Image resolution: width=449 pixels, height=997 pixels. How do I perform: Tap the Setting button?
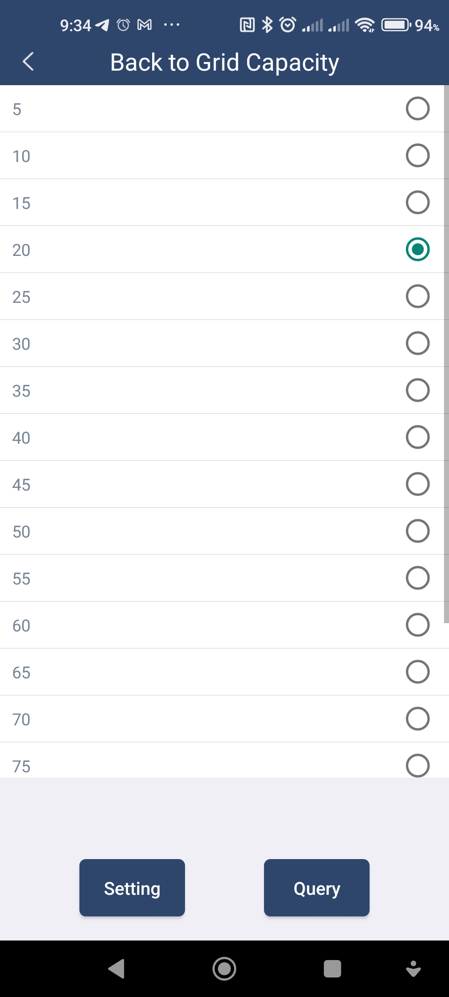click(132, 888)
